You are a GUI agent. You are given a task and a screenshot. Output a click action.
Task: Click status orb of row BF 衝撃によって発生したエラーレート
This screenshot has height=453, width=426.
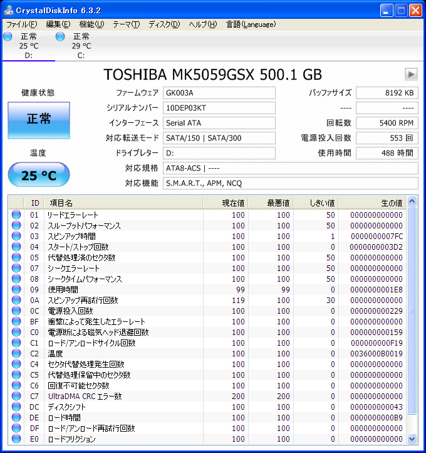point(16,321)
